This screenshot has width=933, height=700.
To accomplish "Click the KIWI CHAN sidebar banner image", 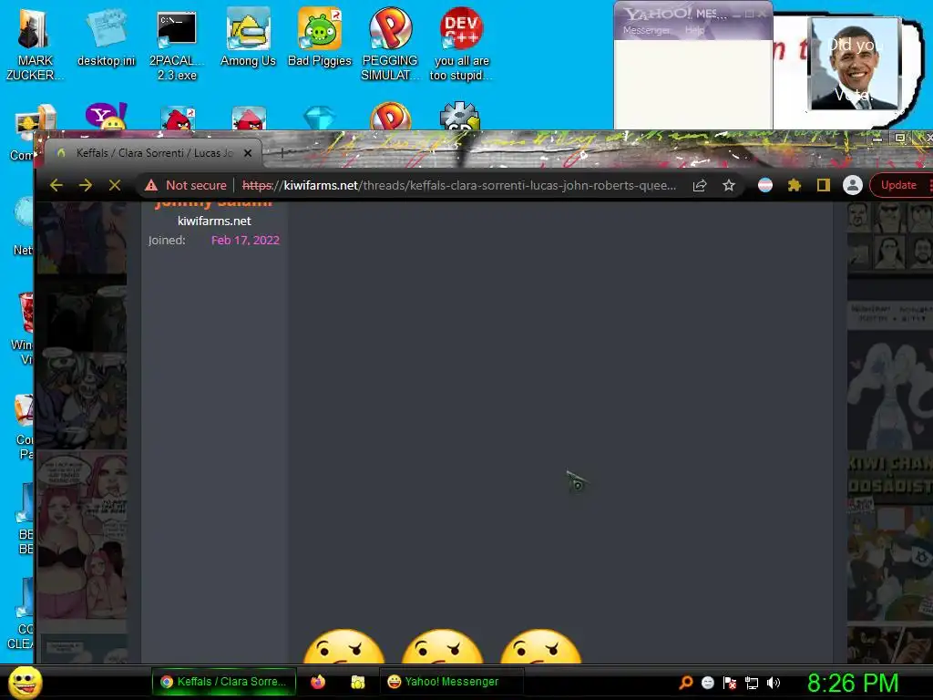I will click(890, 477).
